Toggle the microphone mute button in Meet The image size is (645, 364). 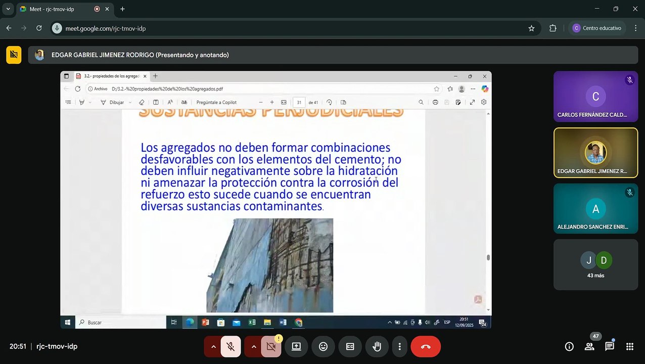[231, 347]
